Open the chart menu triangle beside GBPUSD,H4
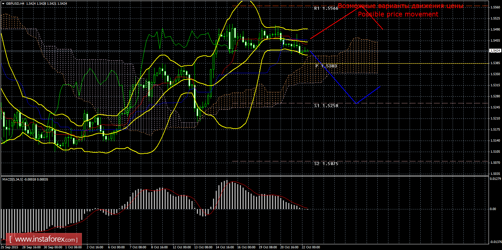The image size is (502, 250). click(x=3, y=3)
